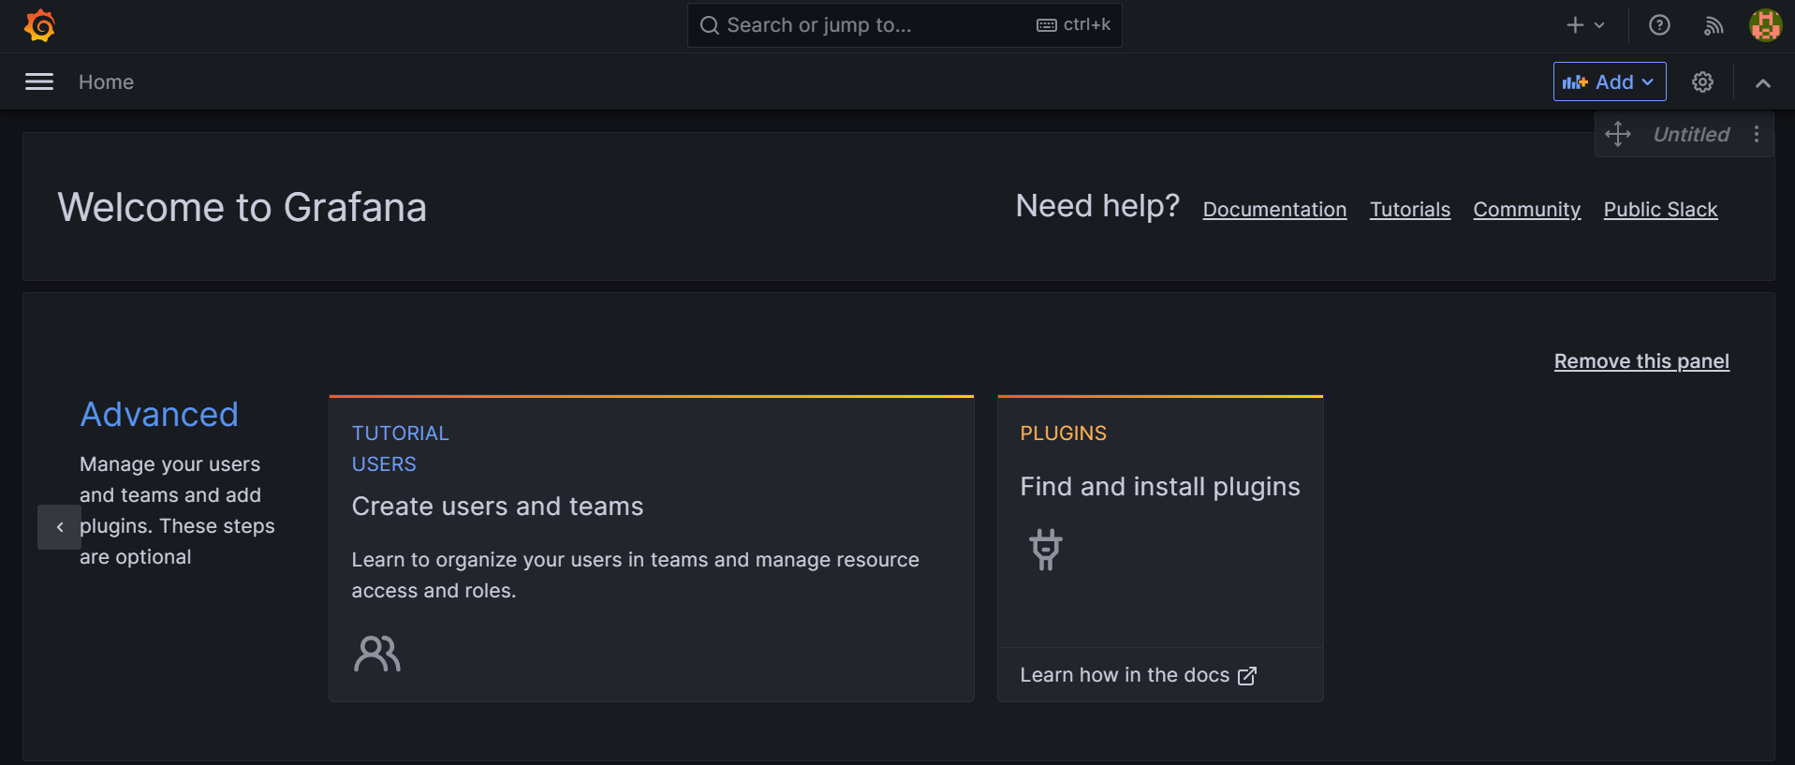The image size is (1795, 765).
Task: Click the Grafana logo
Action: click(38, 25)
